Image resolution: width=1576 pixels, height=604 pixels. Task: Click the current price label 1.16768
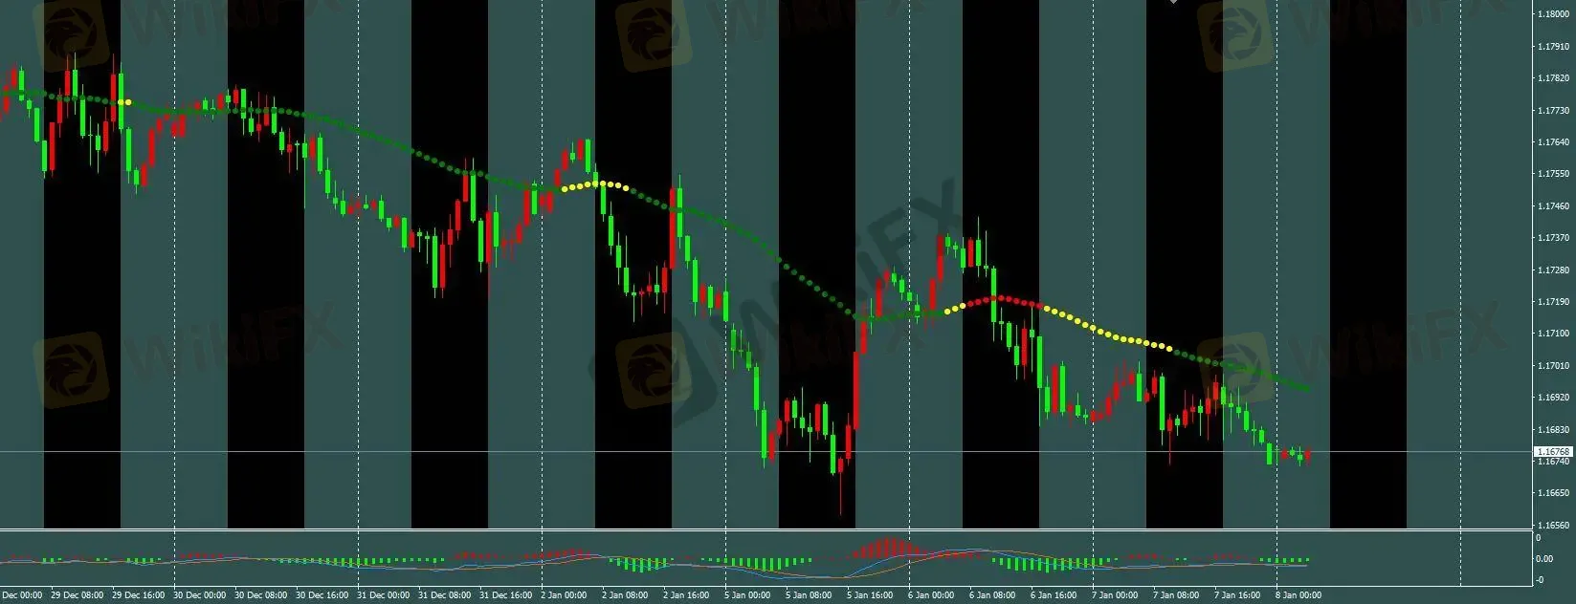click(1553, 451)
